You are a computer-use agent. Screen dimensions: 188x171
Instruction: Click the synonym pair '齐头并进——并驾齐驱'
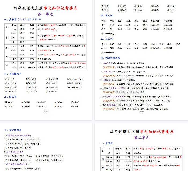tap(161, 21)
